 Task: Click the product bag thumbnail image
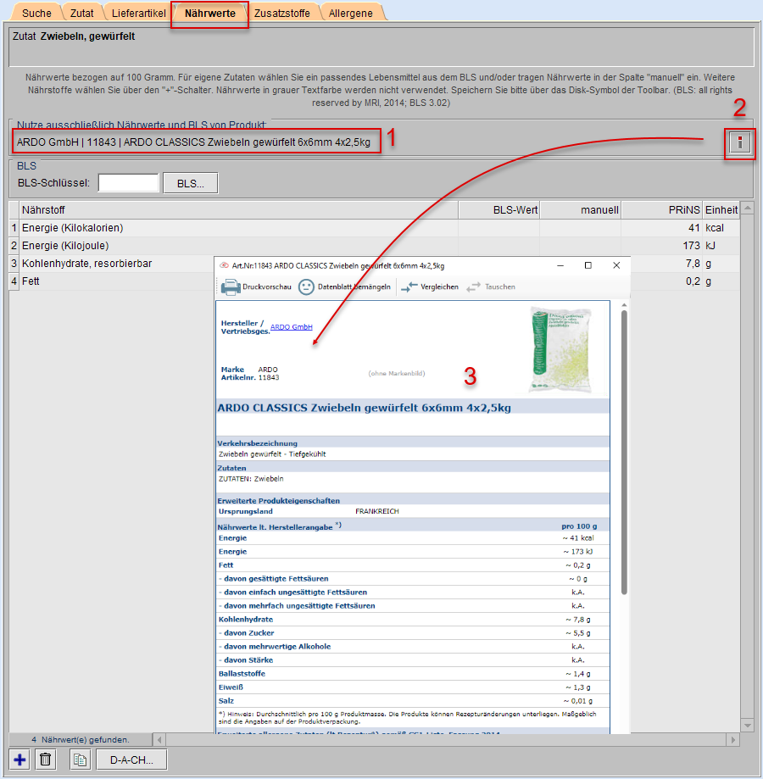pos(558,345)
